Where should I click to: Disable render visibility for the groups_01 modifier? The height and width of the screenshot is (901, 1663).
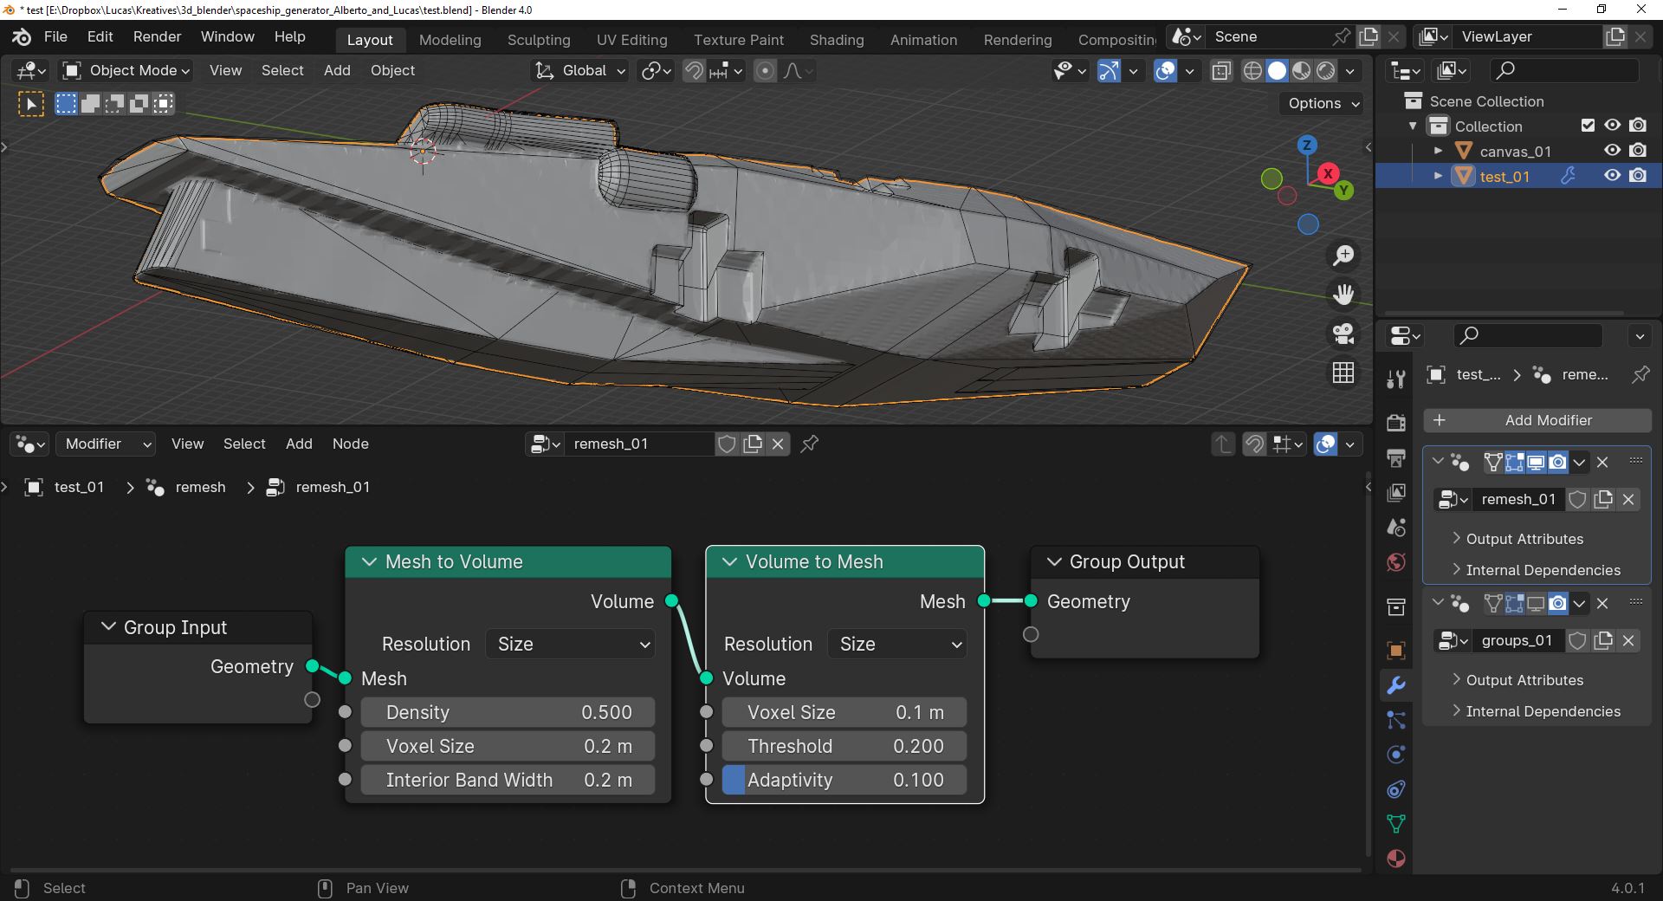pos(1558,602)
